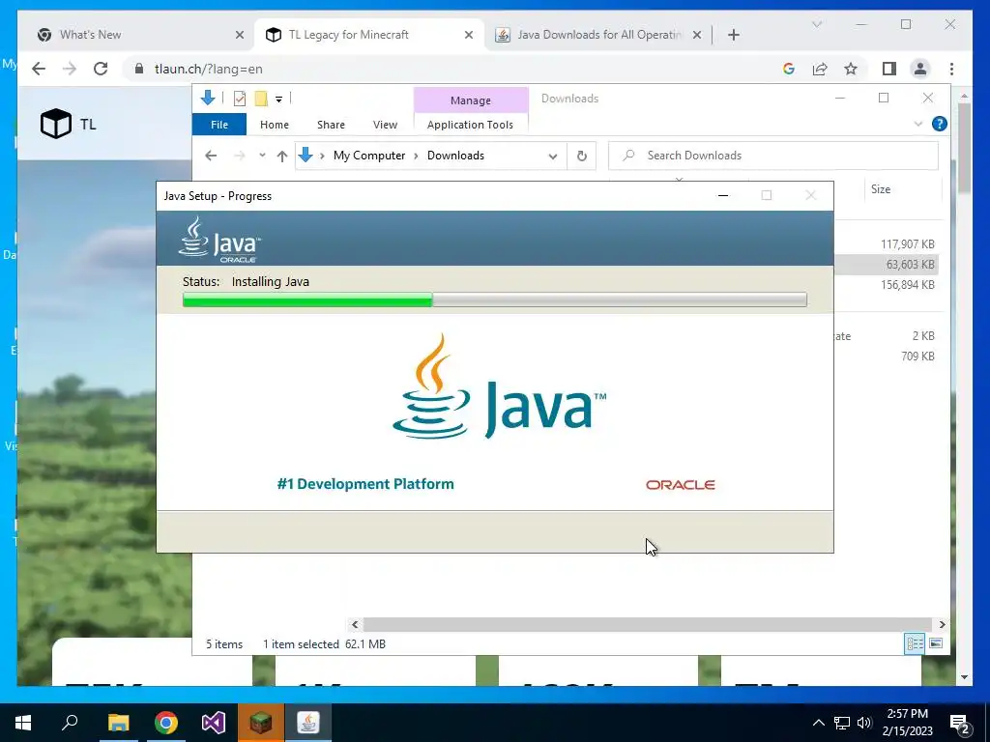This screenshot has width=990, height=742.
Task: Go up one folder level in Explorer
Action: (282, 156)
